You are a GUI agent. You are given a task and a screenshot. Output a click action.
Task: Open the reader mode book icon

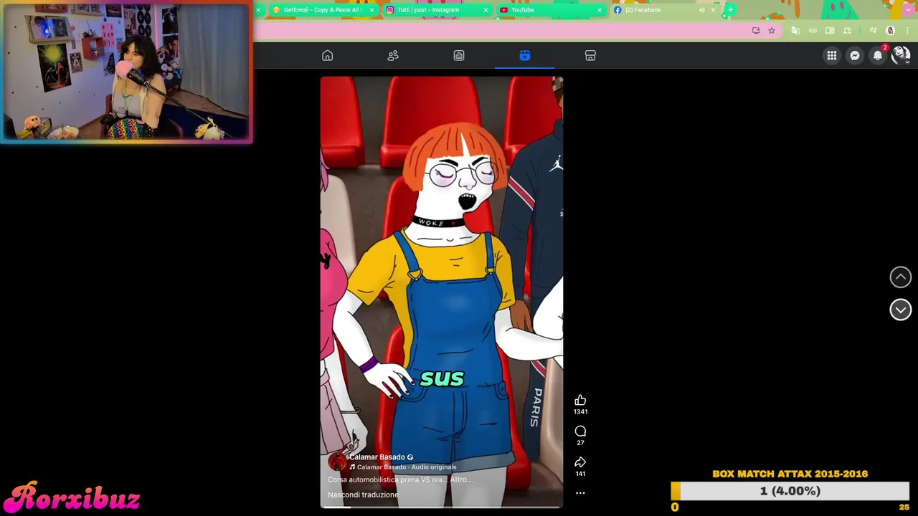(830, 31)
